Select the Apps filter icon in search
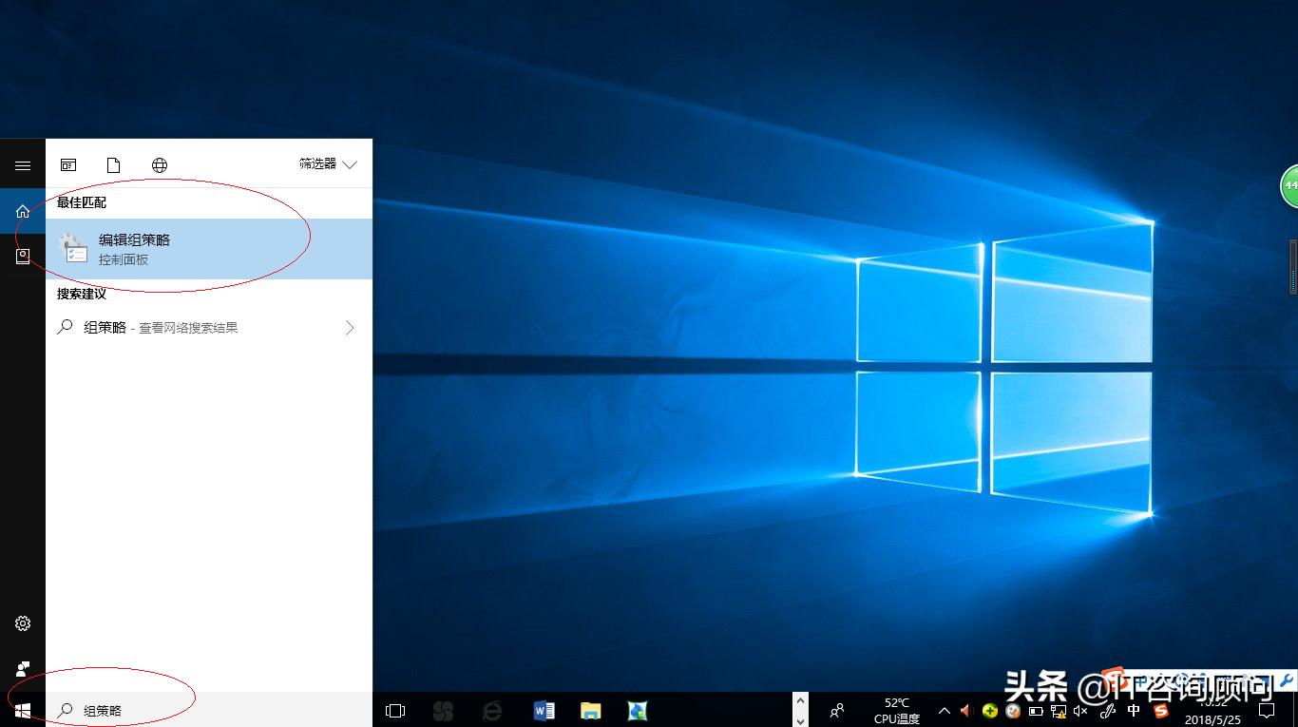 click(x=67, y=163)
